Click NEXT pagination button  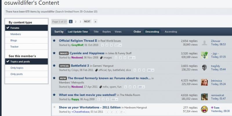coord(87,22)
